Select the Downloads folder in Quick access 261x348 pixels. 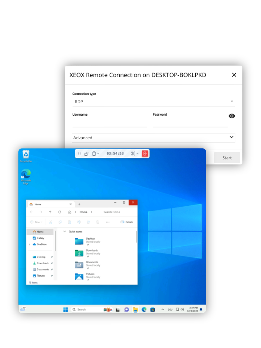pyautogui.click(x=88, y=253)
